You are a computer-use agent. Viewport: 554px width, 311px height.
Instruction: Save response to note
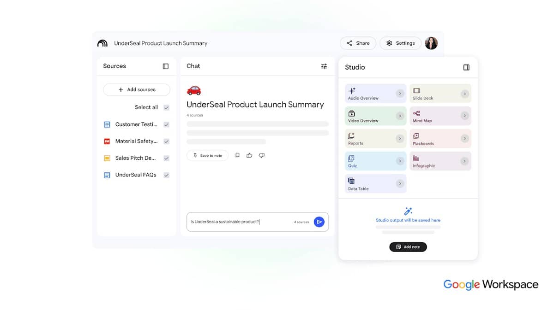(208, 156)
